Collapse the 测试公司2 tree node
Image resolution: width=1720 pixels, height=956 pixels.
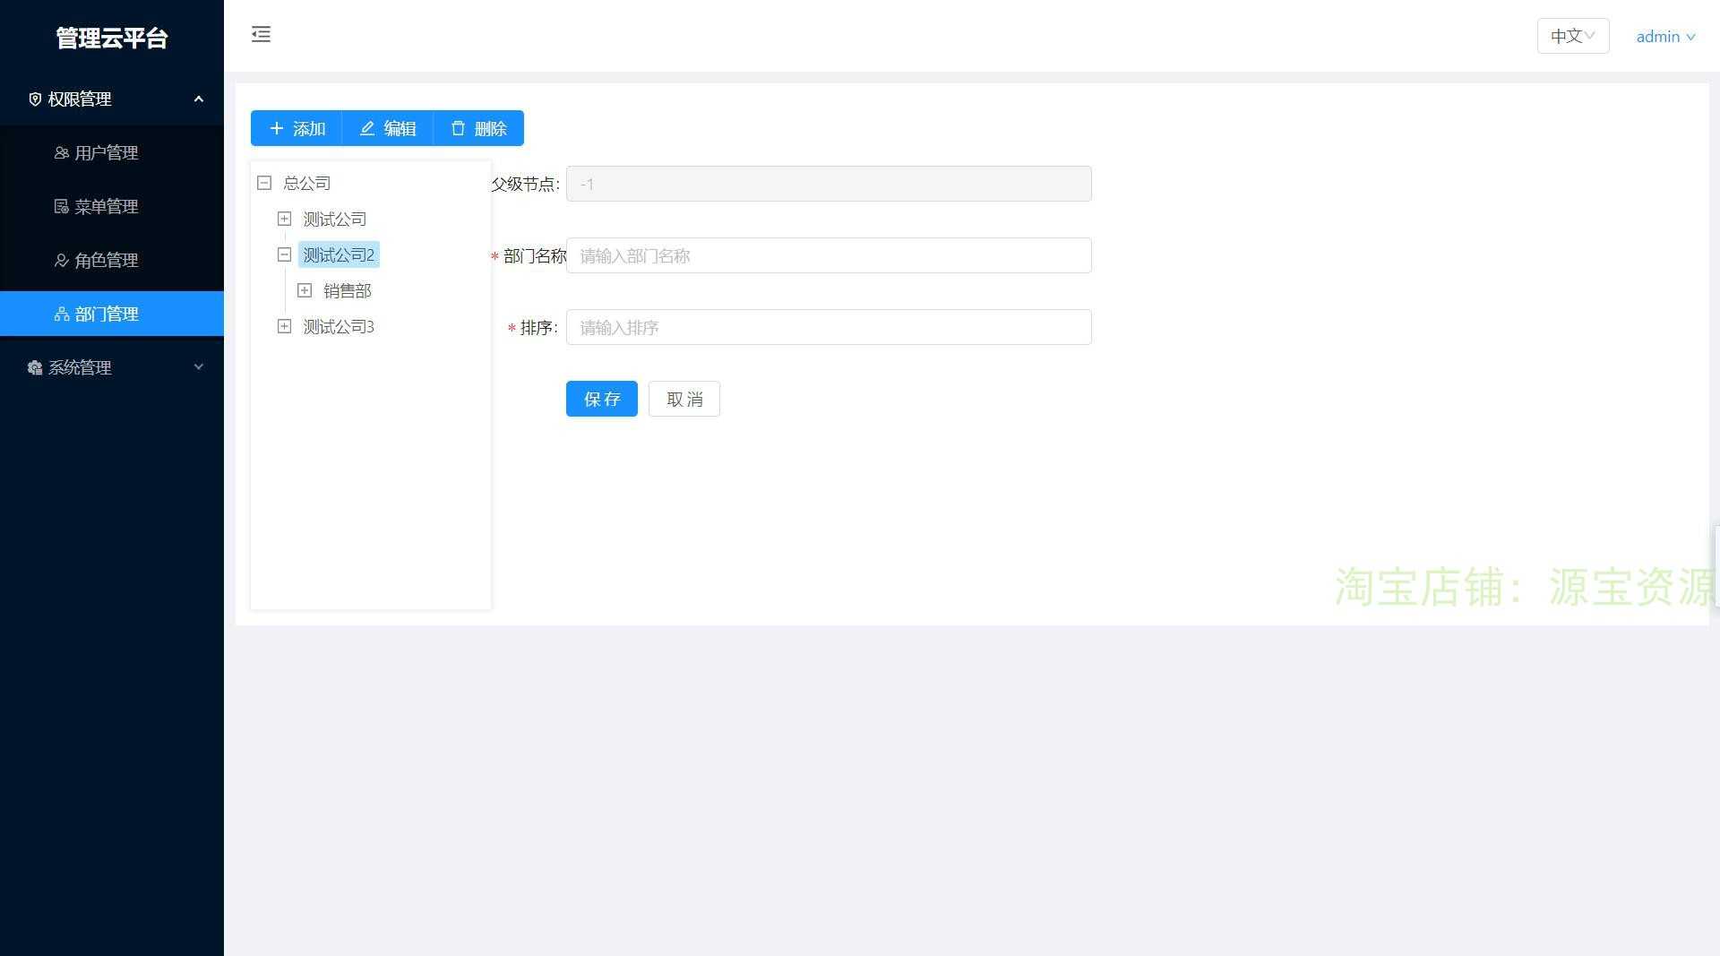[284, 254]
